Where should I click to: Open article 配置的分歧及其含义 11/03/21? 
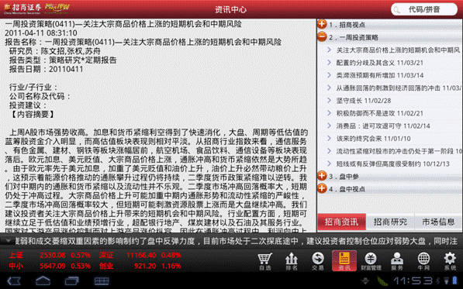[x=390, y=63]
